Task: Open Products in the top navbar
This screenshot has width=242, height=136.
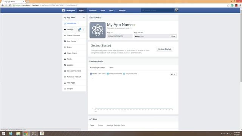Action: pyautogui.click(x=93, y=11)
